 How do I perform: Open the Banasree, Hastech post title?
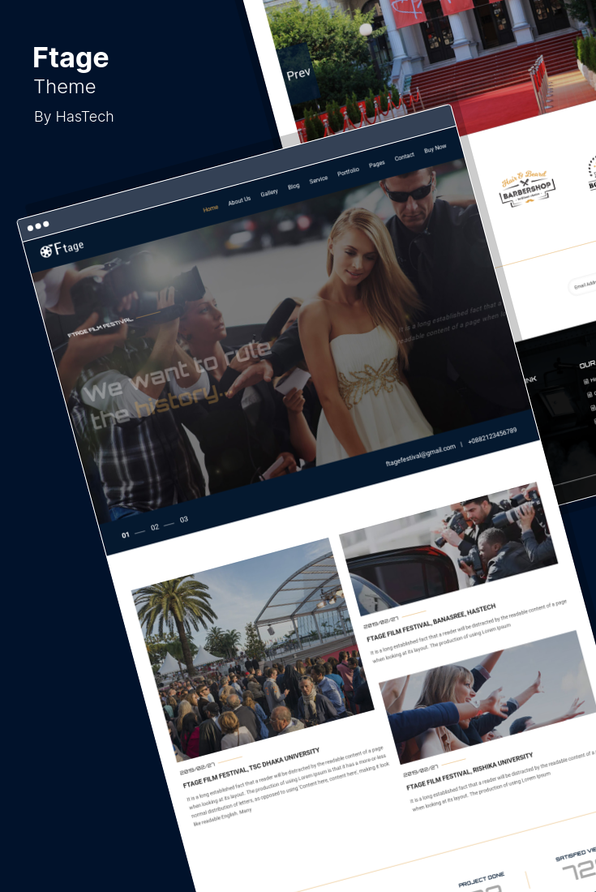[431, 622]
